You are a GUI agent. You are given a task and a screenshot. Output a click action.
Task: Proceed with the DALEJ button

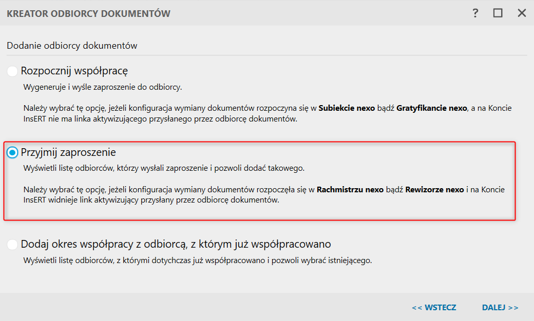point(500,308)
